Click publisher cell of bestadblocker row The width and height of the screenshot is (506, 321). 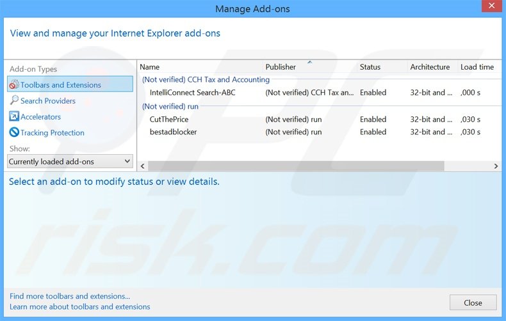(293, 132)
